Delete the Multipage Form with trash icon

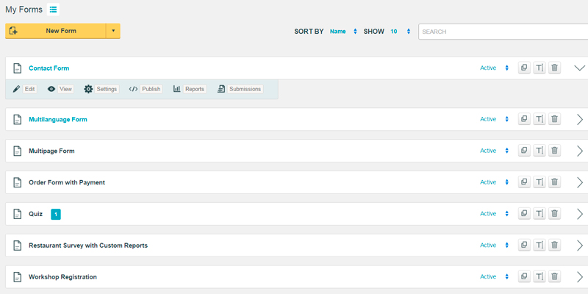click(x=555, y=151)
